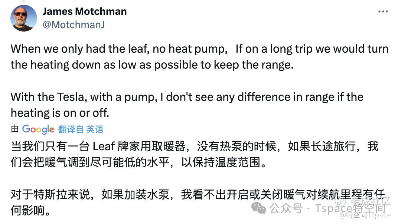Click the WeChat icon in watermark
Viewport: 398px width, 224px height.
[x=259, y=208]
